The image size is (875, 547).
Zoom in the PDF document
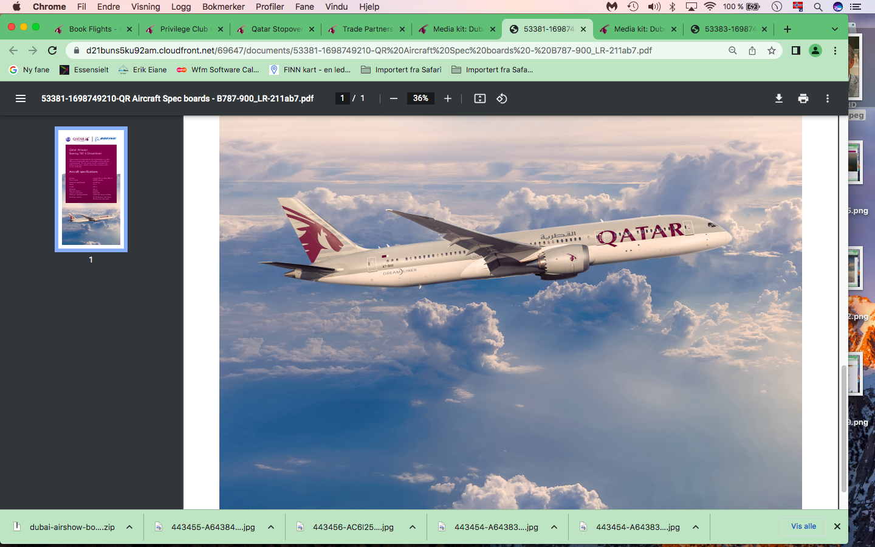coord(448,98)
